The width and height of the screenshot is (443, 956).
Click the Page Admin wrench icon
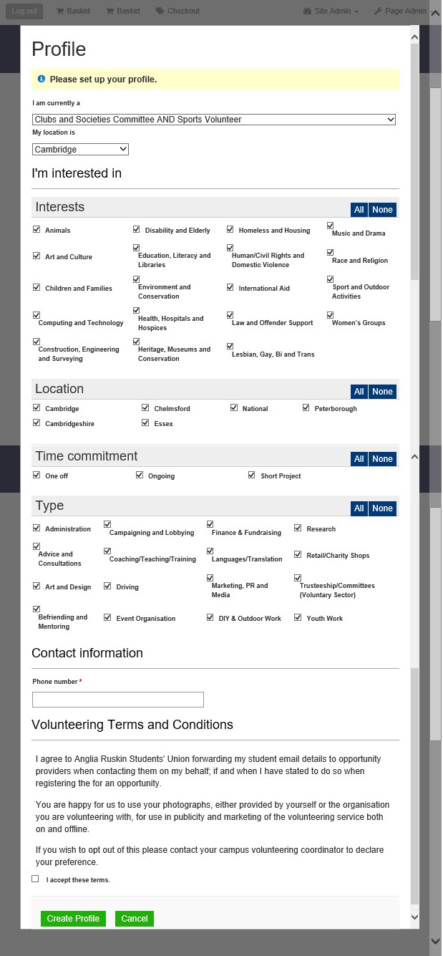click(x=378, y=11)
